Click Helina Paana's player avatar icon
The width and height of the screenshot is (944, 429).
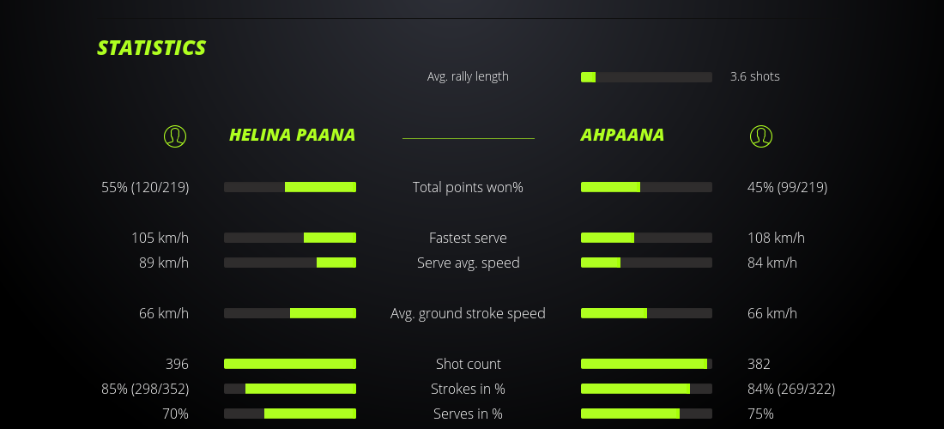(175, 136)
